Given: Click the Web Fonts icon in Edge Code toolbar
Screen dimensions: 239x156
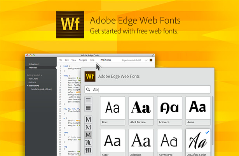Looking at the screenshot, I should tap(151, 60).
